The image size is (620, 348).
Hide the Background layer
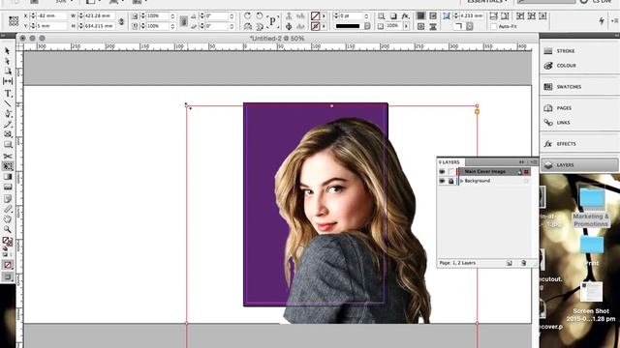point(442,181)
